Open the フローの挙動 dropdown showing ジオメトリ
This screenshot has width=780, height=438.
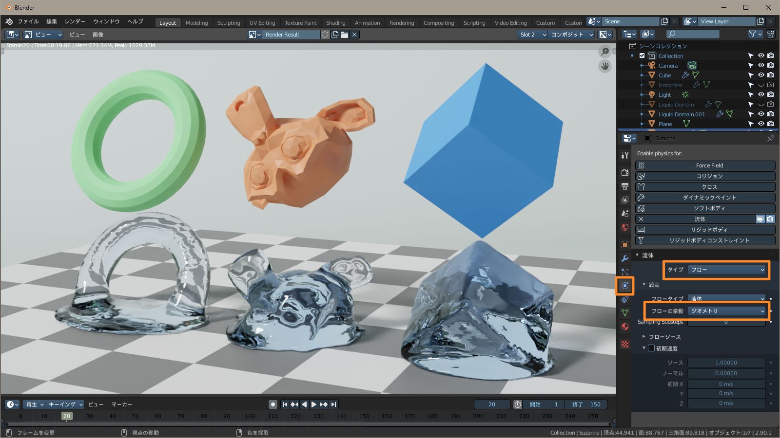click(727, 311)
